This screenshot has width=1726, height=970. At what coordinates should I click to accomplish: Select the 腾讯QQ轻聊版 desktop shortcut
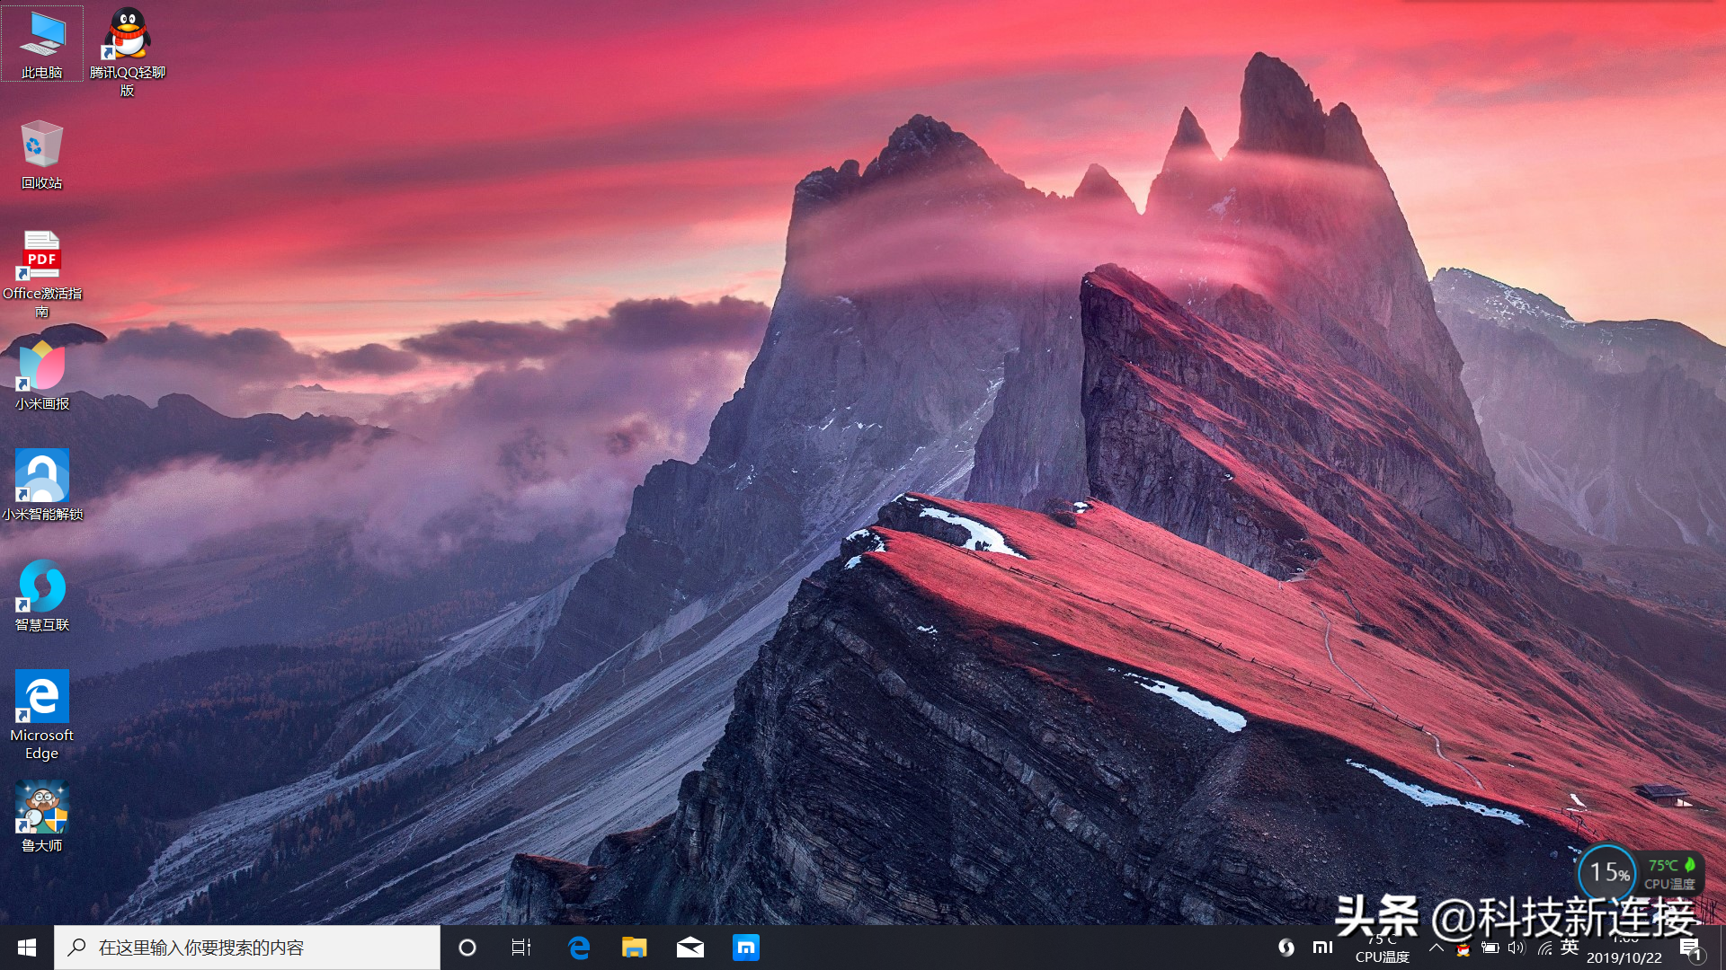128,52
